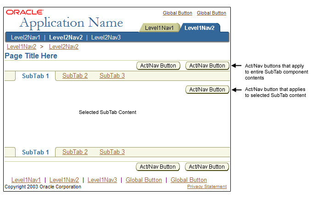Switch to the Level1Nav1 tab
Screen dimensions: 312x199
[159, 28]
